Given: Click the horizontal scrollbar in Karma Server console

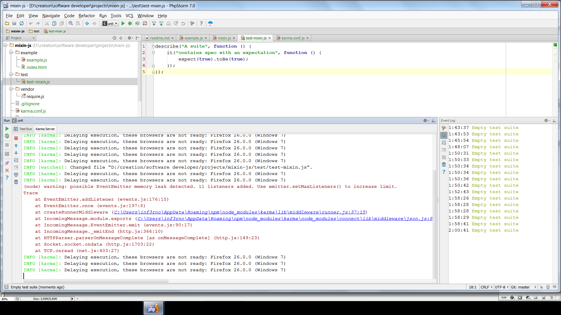Looking at the screenshot, I should pyautogui.click(x=96, y=281).
